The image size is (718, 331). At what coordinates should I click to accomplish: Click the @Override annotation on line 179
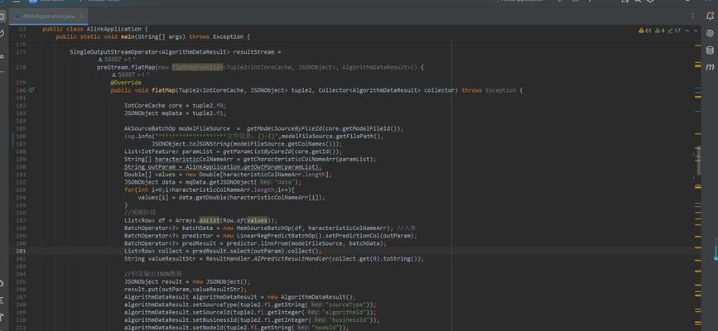tap(126, 83)
